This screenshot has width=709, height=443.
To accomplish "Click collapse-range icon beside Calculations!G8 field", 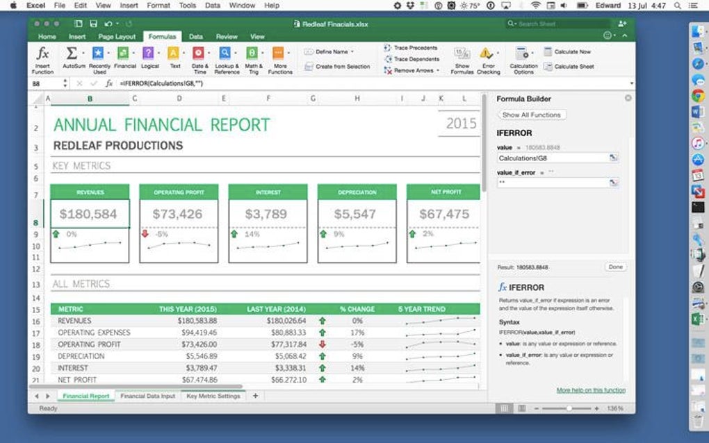I will (613, 158).
